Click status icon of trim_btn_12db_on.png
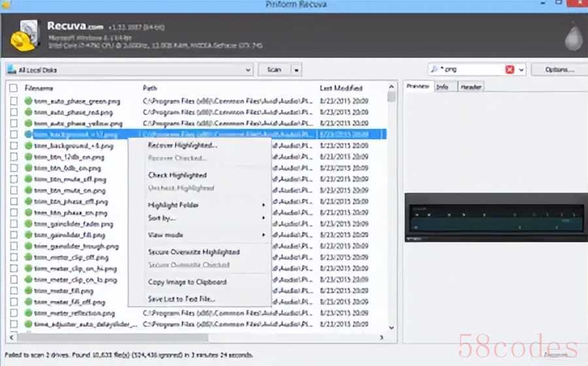 [x=28, y=157]
